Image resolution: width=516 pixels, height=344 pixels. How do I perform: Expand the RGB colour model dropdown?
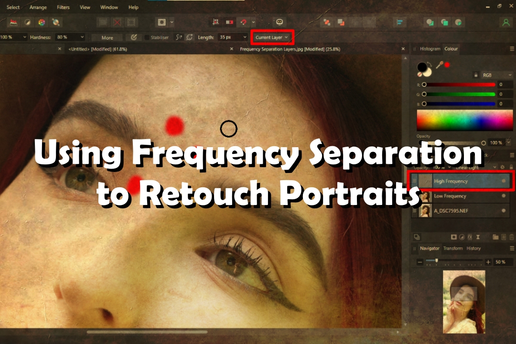[496, 75]
